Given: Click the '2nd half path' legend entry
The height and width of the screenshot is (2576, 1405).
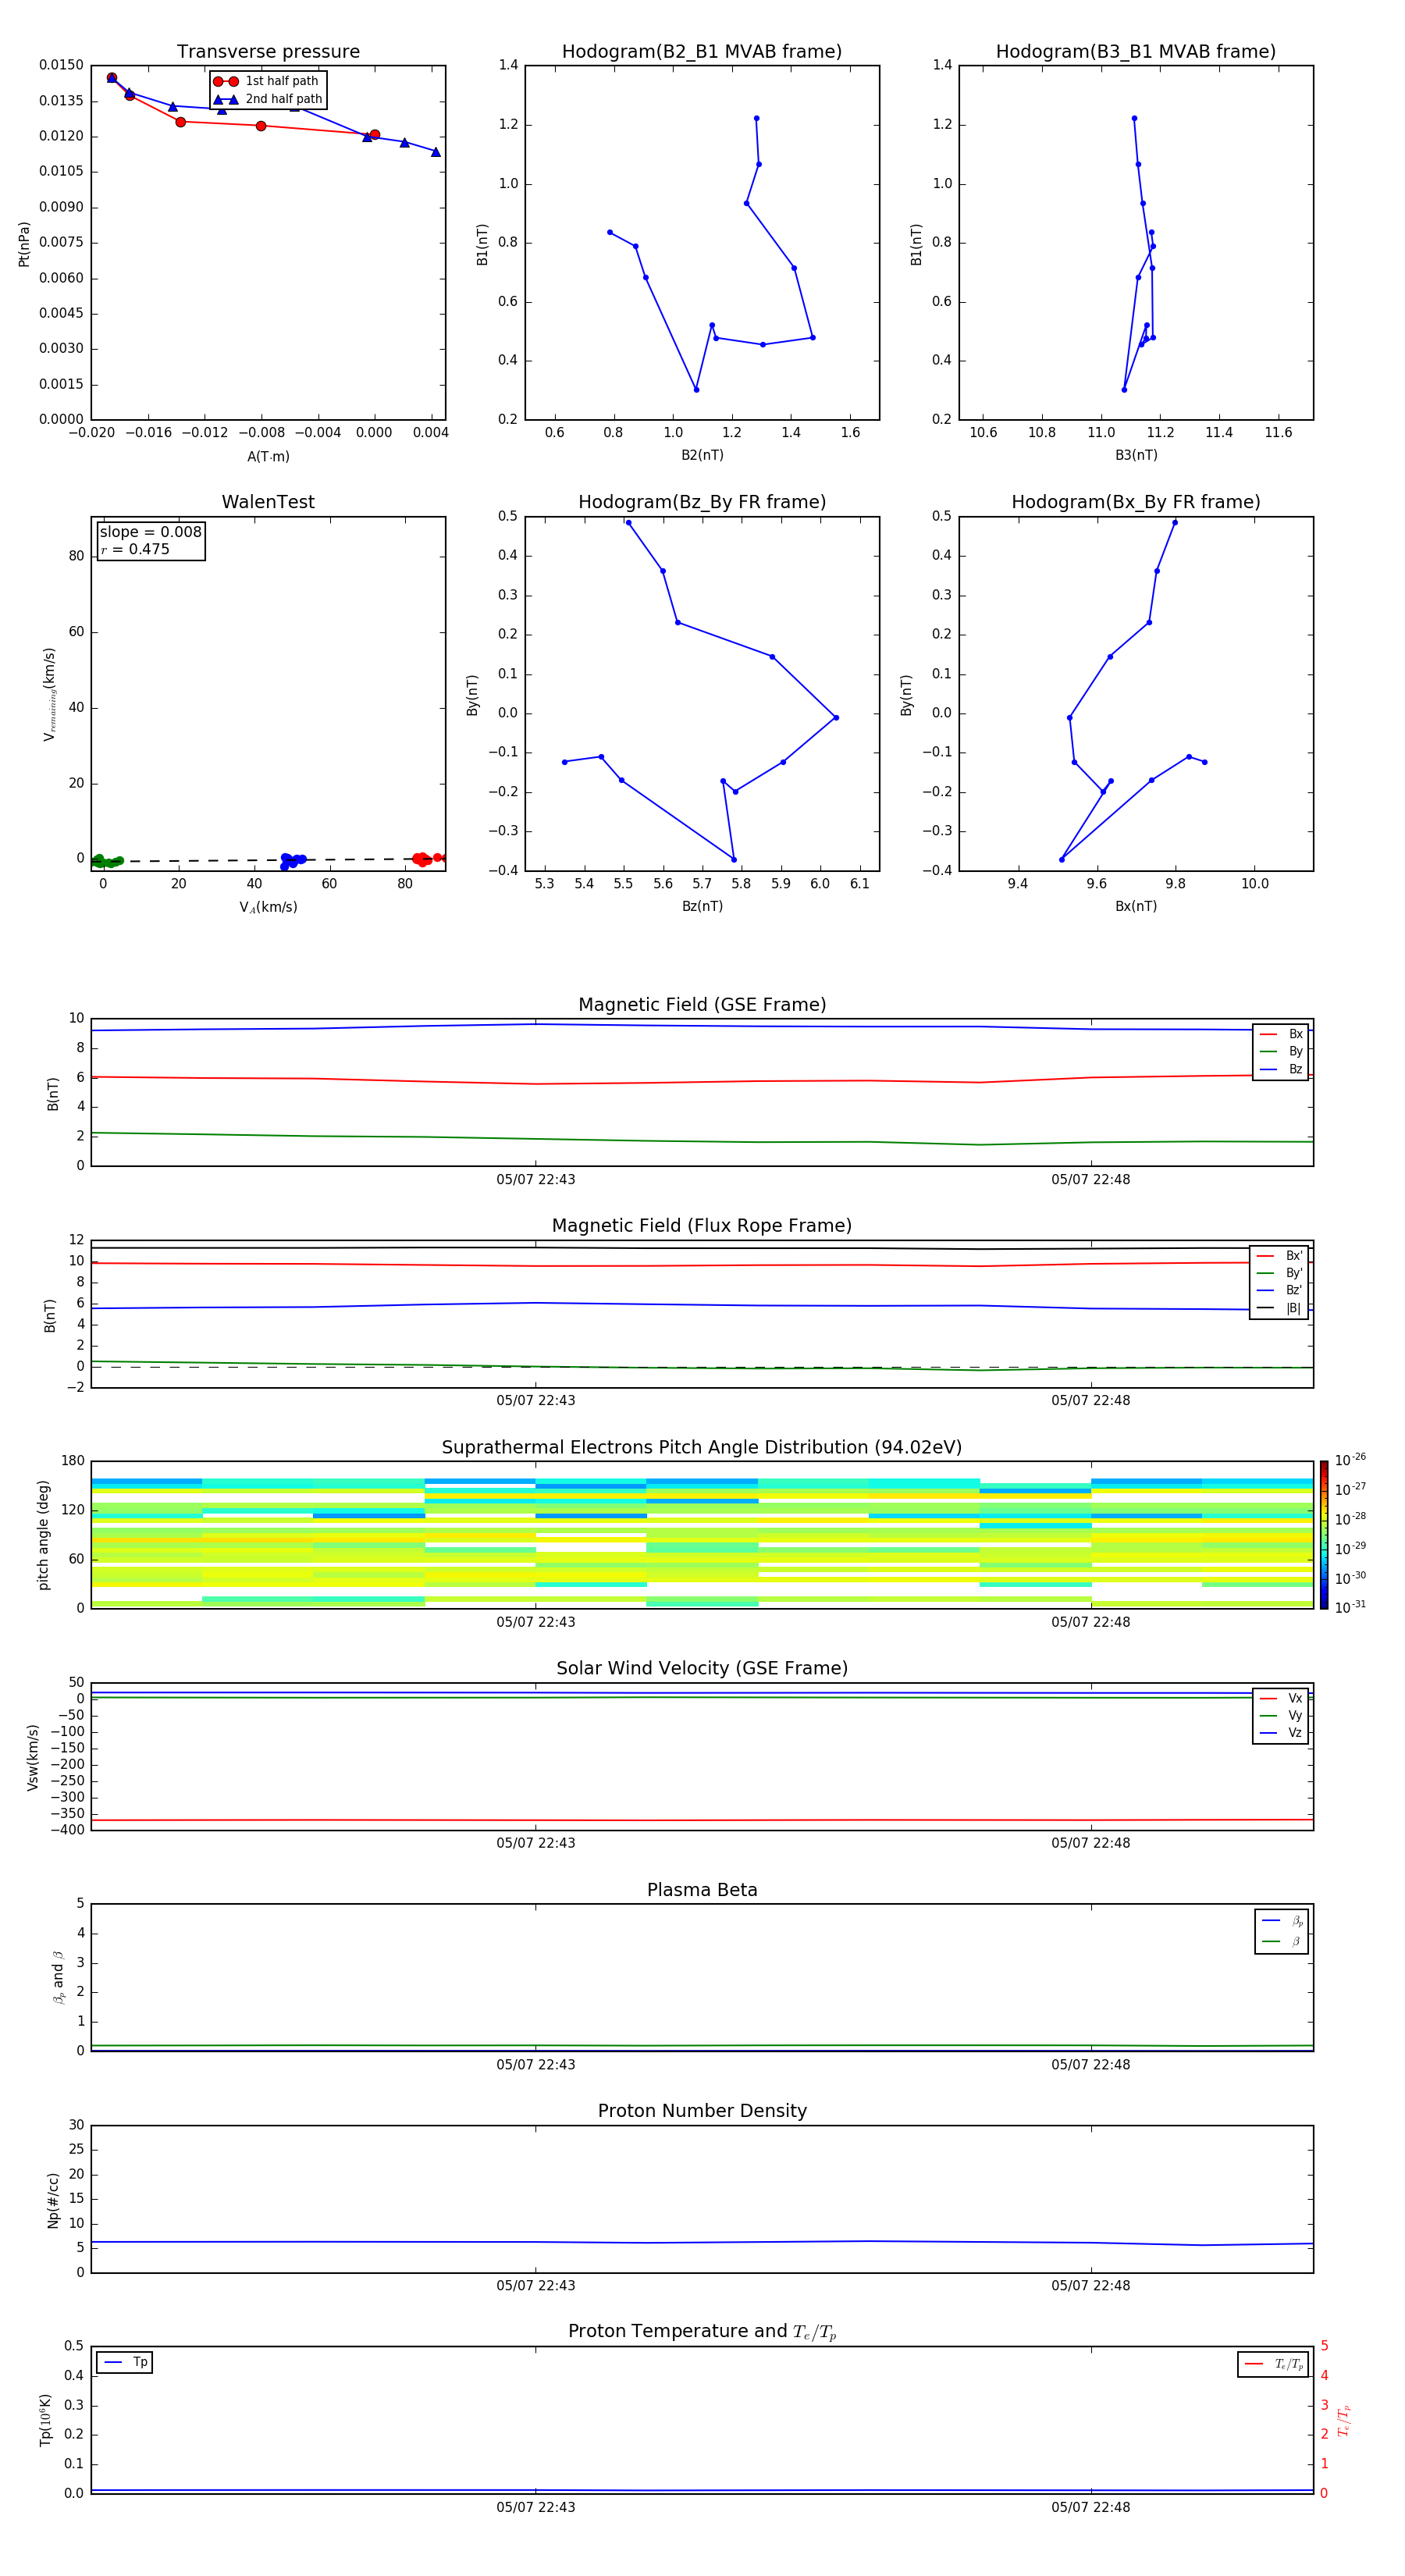Looking at the screenshot, I should pyautogui.click(x=267, y=99).
